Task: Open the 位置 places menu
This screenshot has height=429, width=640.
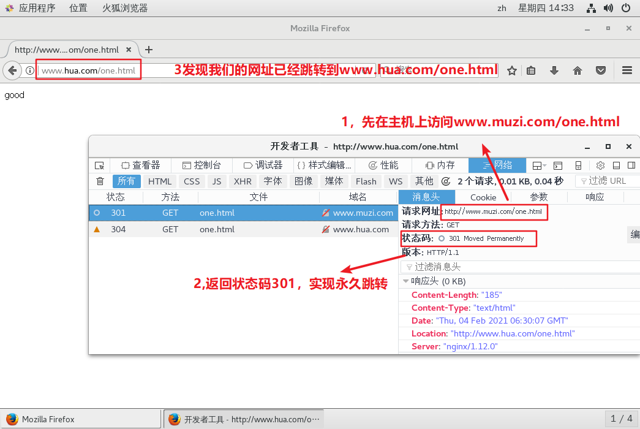Action: pos(78,8)
